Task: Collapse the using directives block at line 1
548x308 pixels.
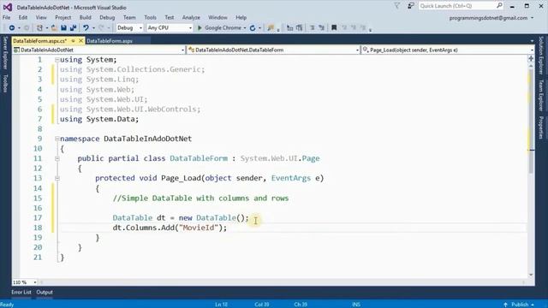Action: click(57, 60)
